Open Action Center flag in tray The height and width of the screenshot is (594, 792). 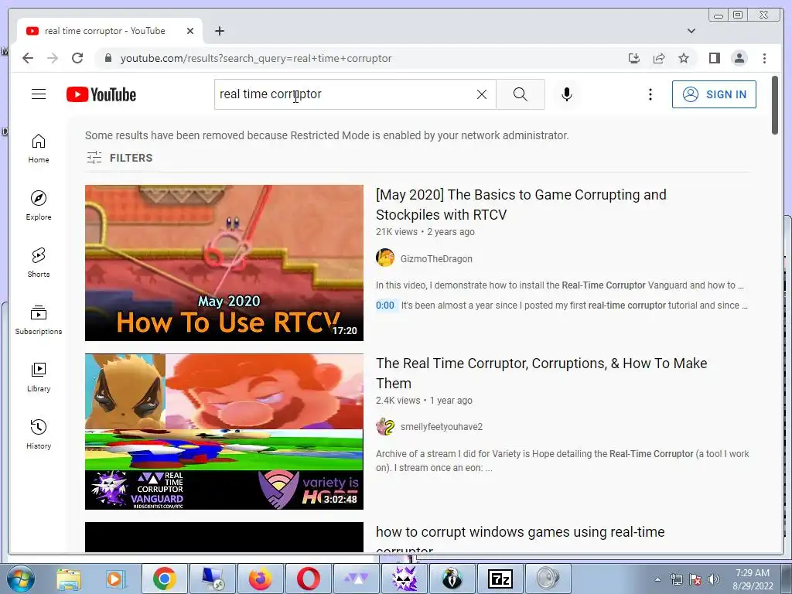coord(695,579)
